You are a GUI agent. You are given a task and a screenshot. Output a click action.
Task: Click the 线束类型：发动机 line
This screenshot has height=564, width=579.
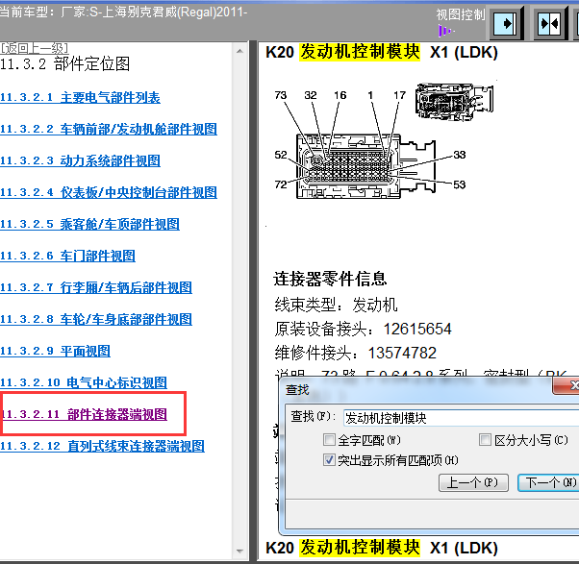(336, 305)
